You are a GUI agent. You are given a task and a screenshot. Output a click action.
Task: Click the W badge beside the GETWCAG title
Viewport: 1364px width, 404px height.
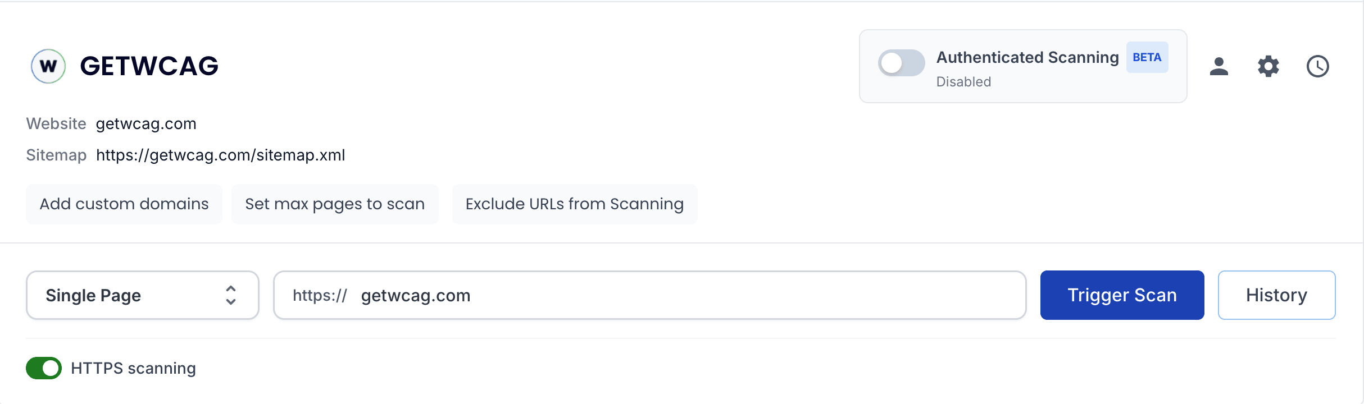pyautogui.click(x=48, y=66)
